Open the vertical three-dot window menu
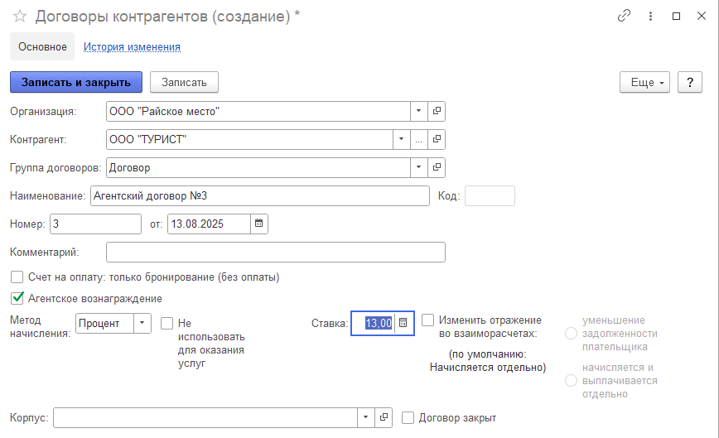Viewport: 719px width, 438px height. point(650,17)
